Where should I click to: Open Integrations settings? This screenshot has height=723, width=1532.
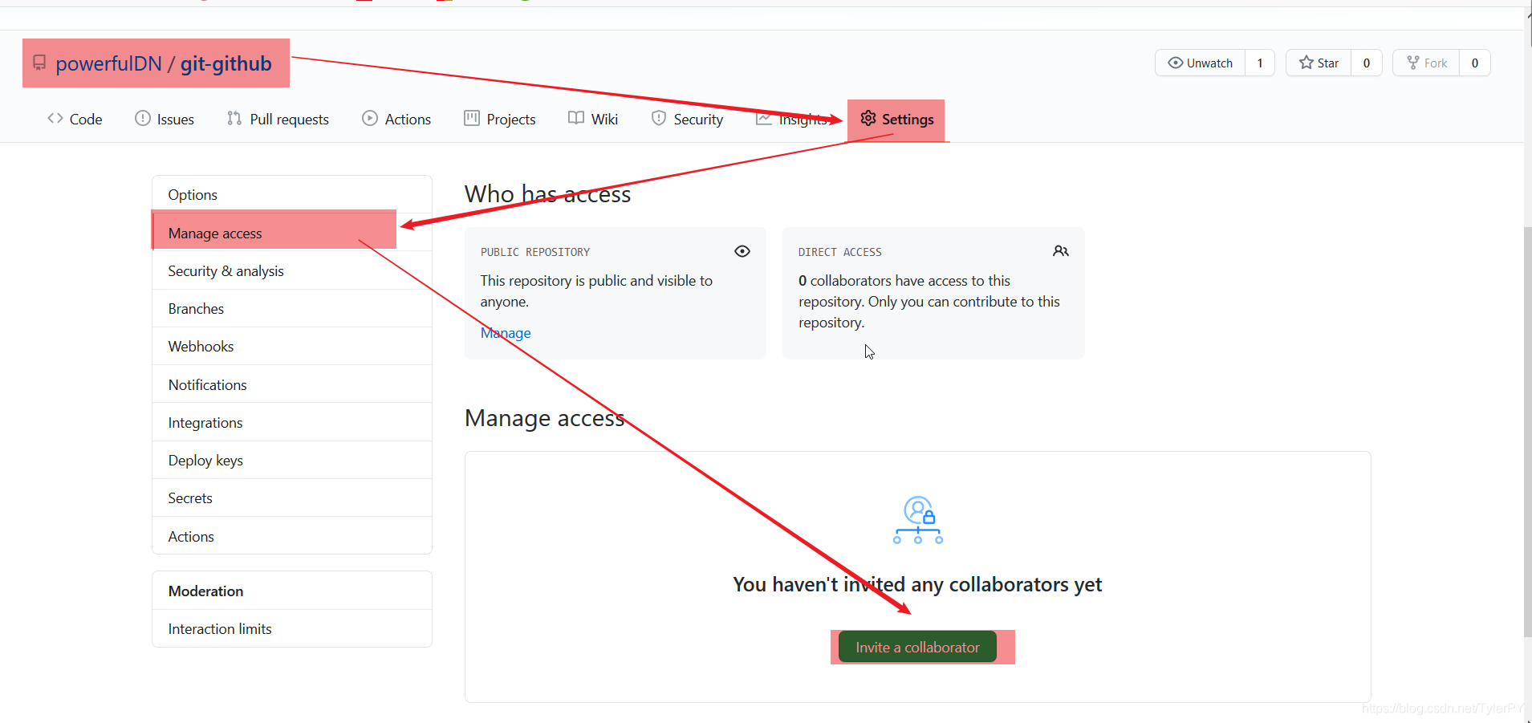292,422
